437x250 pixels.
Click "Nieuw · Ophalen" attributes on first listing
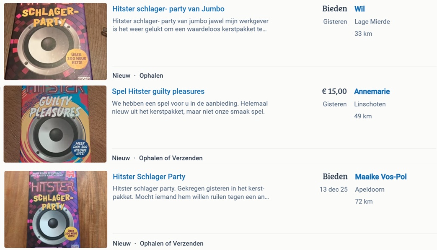tap(137, 76)
